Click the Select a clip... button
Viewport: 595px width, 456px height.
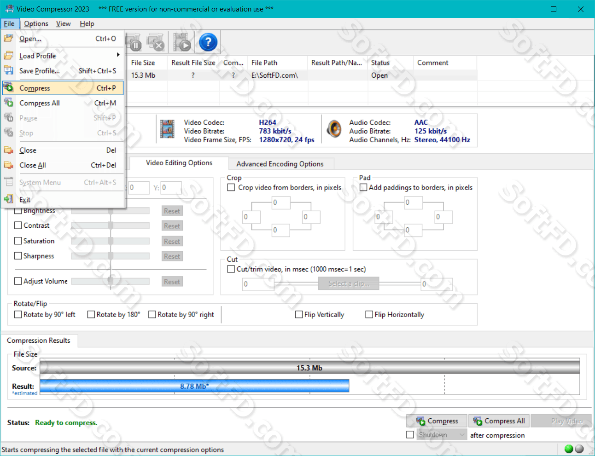349,283
